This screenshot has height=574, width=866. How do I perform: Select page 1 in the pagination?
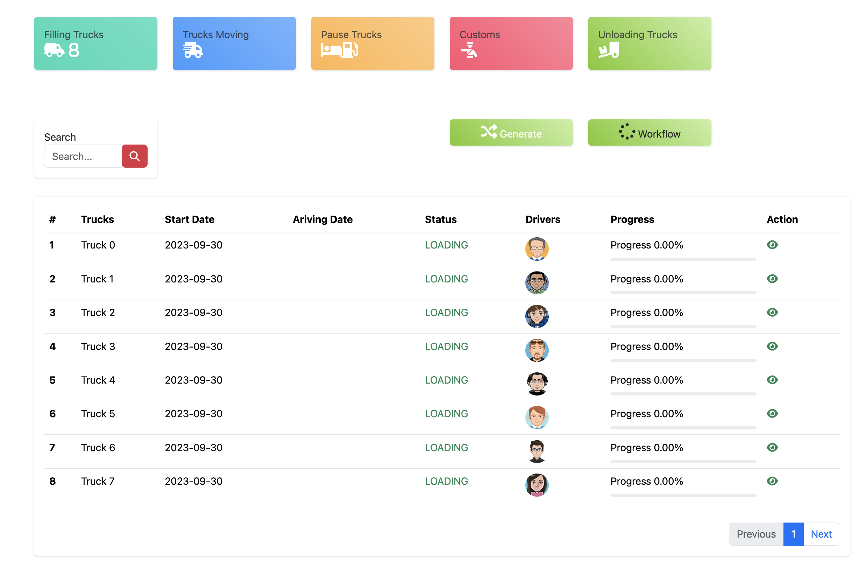(793, 534)
